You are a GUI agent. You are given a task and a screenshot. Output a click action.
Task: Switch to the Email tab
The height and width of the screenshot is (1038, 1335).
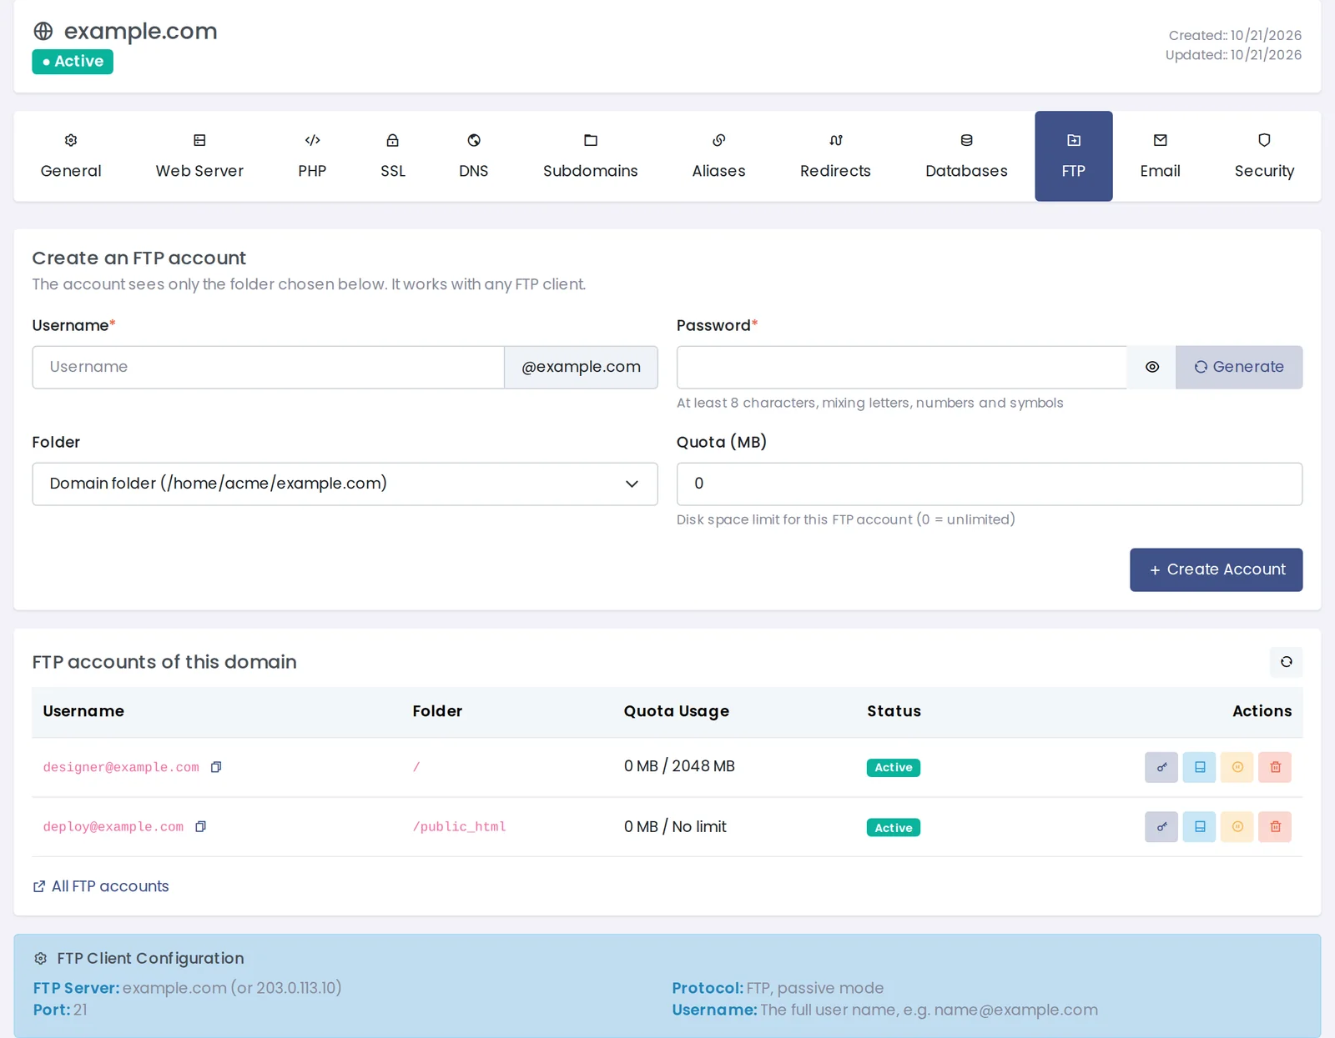coord(1160,156)
